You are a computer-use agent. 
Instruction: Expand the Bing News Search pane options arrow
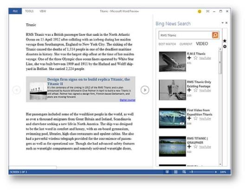222,23
